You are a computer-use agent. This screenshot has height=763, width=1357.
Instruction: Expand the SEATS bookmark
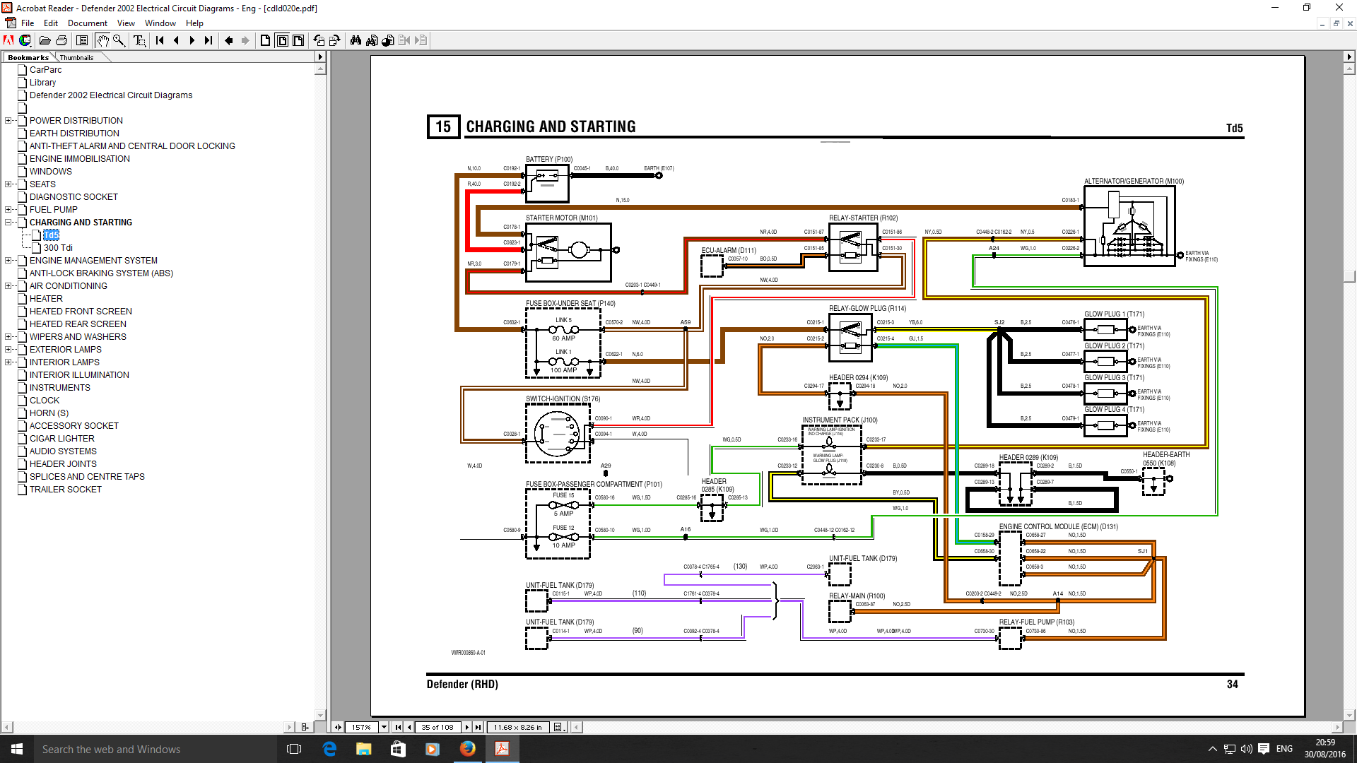[8, 184]
